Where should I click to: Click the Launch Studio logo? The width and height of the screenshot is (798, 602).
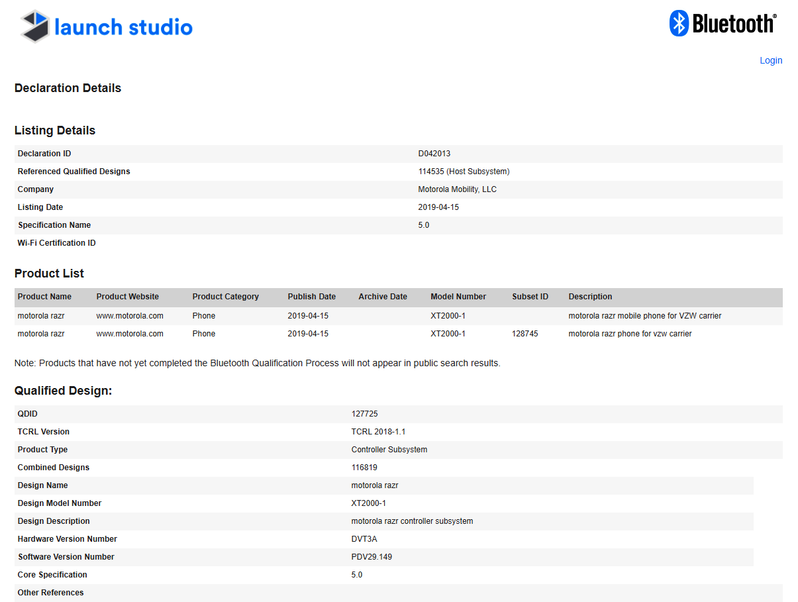[106, 26]
